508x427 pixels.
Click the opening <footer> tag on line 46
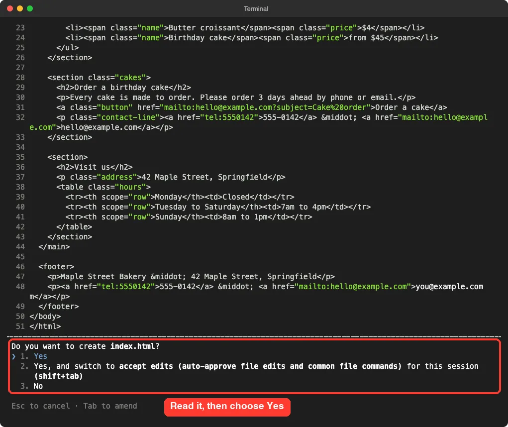(x=56, y=267)
